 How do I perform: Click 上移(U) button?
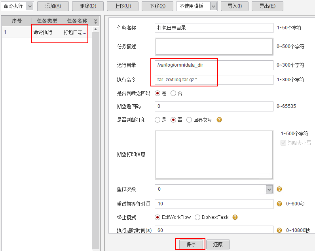point(123,6)
